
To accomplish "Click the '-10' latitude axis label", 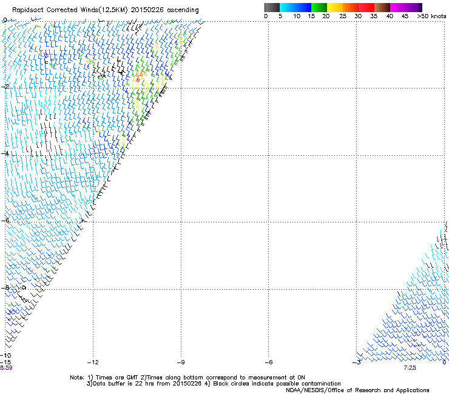I will [x=5, y=356].
